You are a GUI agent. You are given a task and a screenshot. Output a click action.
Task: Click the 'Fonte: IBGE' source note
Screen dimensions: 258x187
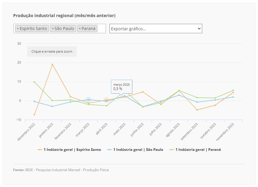click(x=61, y=170)
